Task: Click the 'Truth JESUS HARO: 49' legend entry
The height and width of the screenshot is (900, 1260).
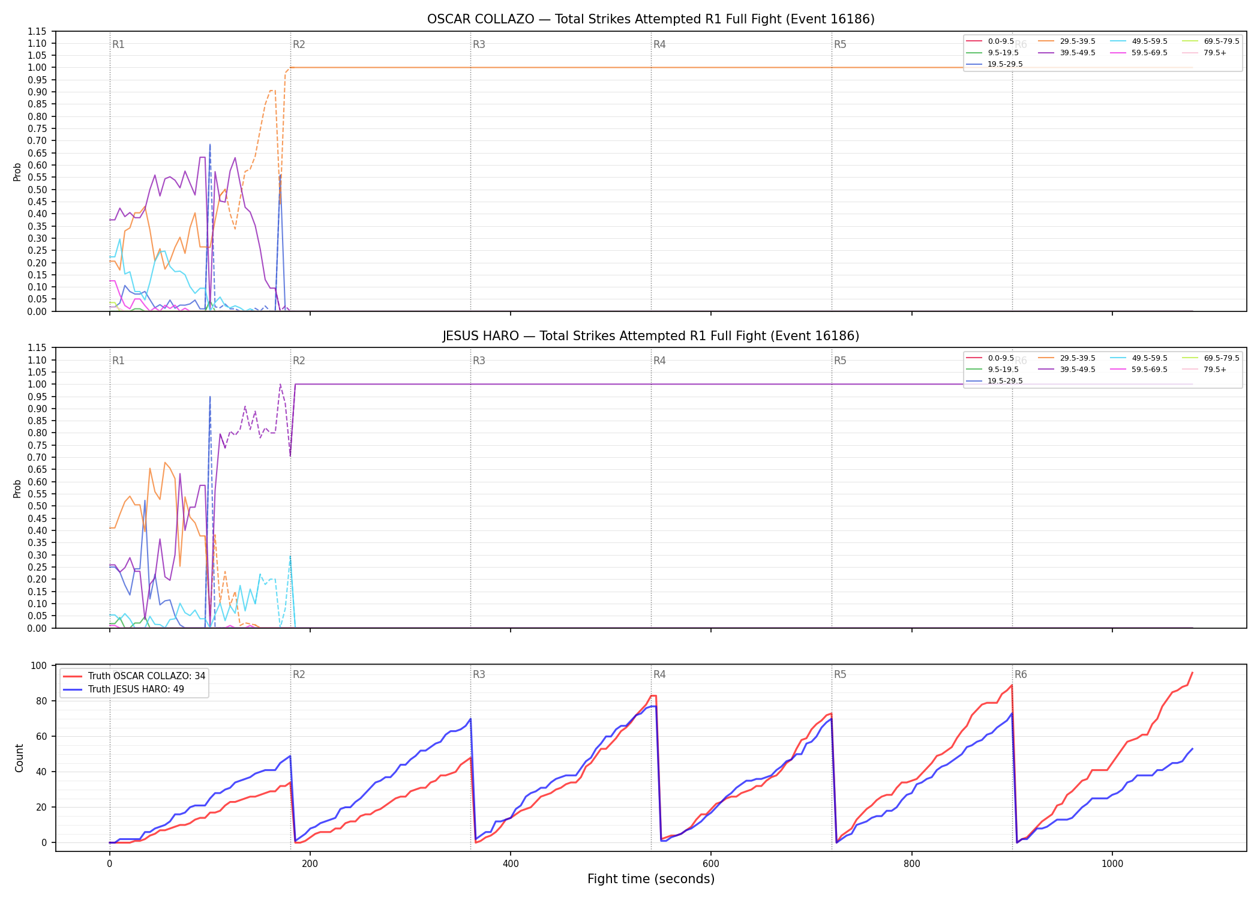Action: point(124,689)
